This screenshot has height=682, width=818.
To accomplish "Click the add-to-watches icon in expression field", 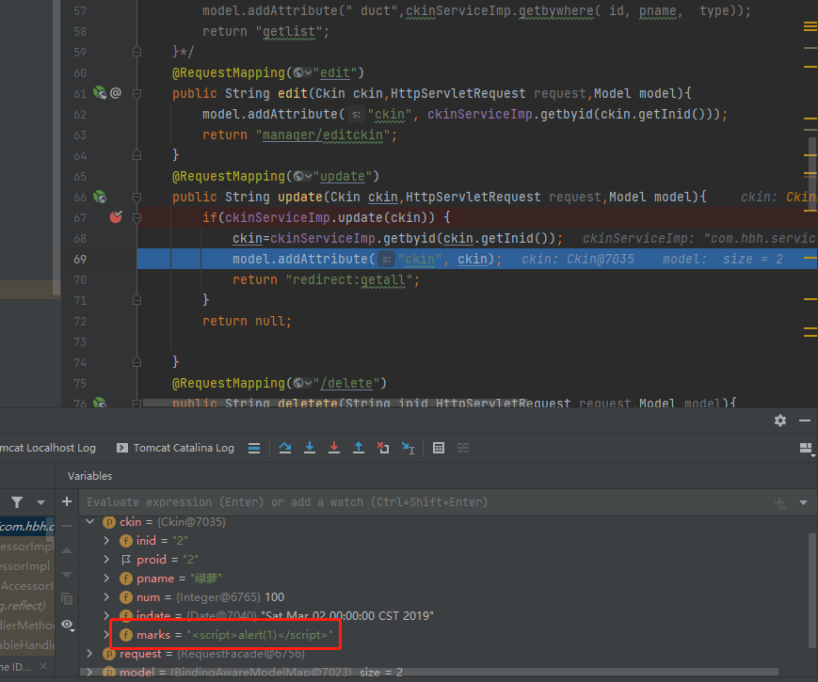I will pos(781,503).
